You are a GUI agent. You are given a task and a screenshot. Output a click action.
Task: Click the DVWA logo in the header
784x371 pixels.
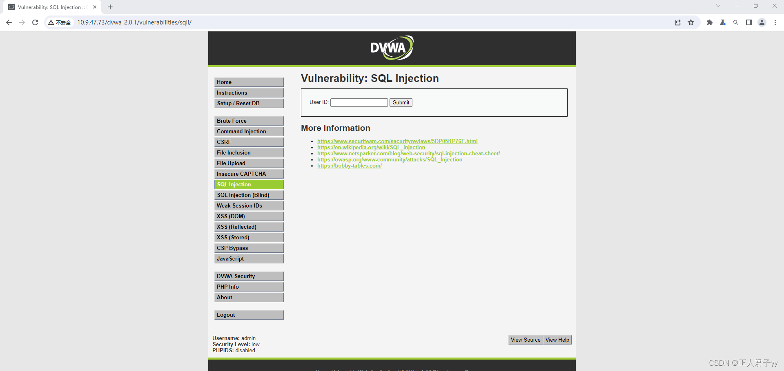[392, 48]
